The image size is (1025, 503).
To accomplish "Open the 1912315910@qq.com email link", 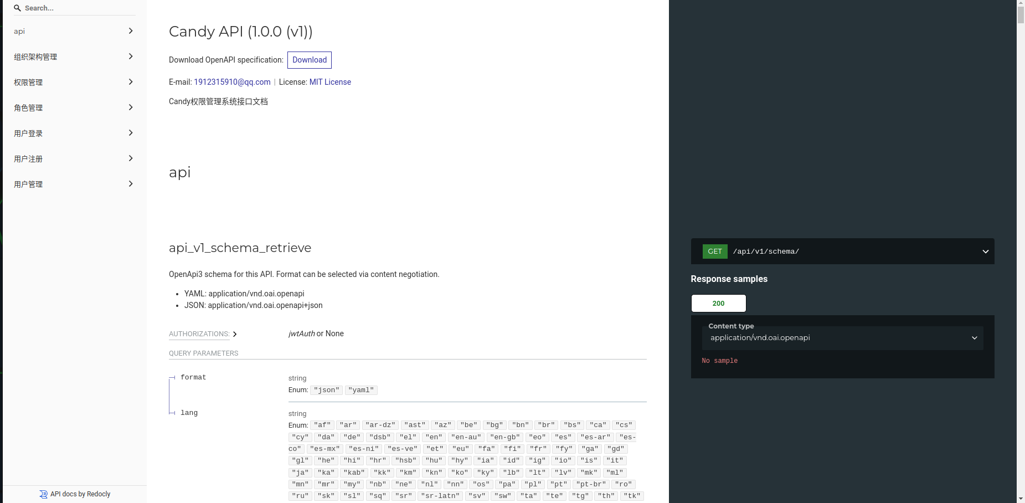I will point(232,82).
